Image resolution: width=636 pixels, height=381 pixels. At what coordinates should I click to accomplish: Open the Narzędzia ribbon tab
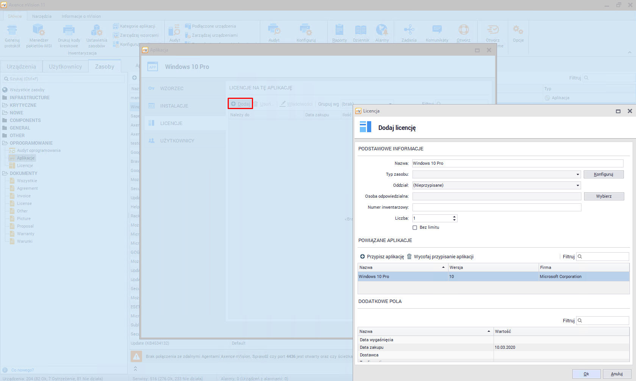tap(42, 16)
